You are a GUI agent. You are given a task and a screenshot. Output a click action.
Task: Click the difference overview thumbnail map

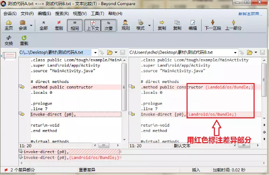pyautogui.click(x=9, y=55)
